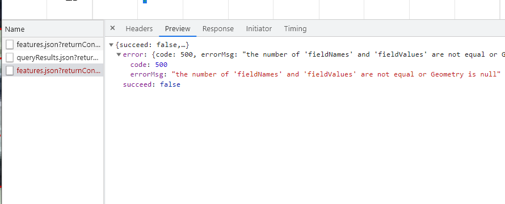This screenshot has height=204, width=505.
Task: Click the succeed: false property line
Action: pyautogui.click(x=152, y=84)
